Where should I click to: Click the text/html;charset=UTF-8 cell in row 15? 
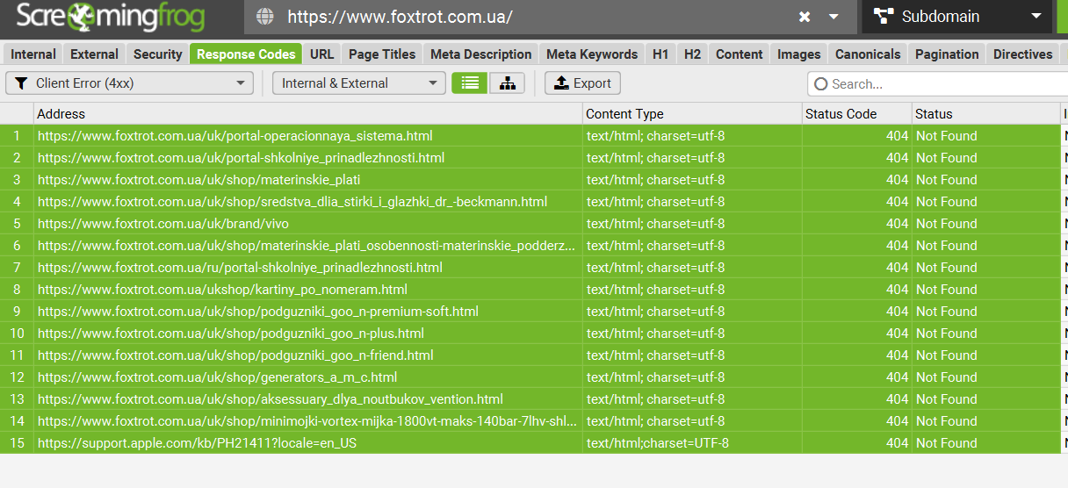692,442
